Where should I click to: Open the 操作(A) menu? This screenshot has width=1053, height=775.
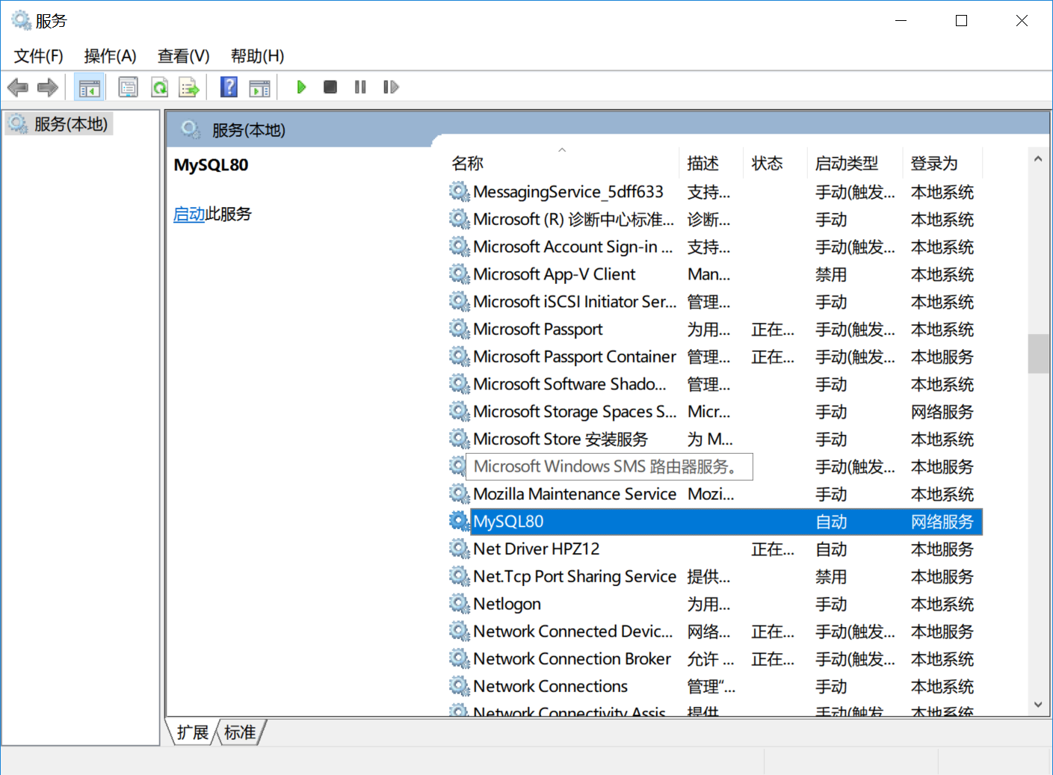click(x=110, y=56)
